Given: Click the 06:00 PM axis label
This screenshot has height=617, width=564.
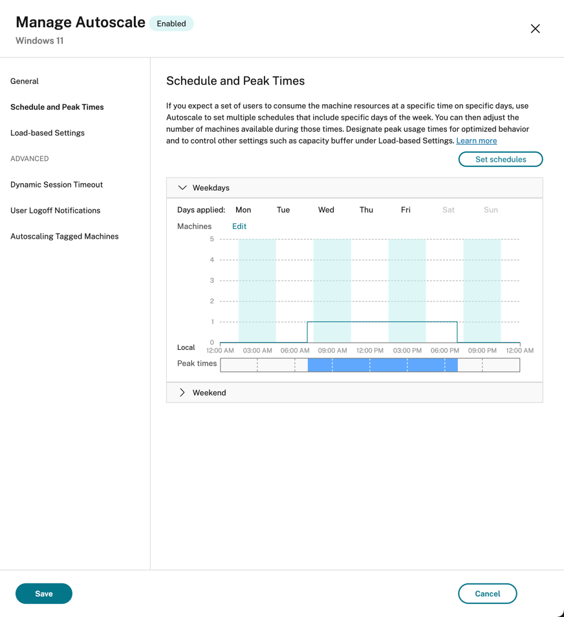Looking at the screenshot, I should tap(445, 351).
